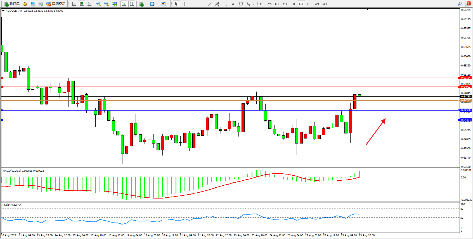Toggle AutoTrading (自动交易) button
Viewport: 473px width, 239px height.
(56, 4)
